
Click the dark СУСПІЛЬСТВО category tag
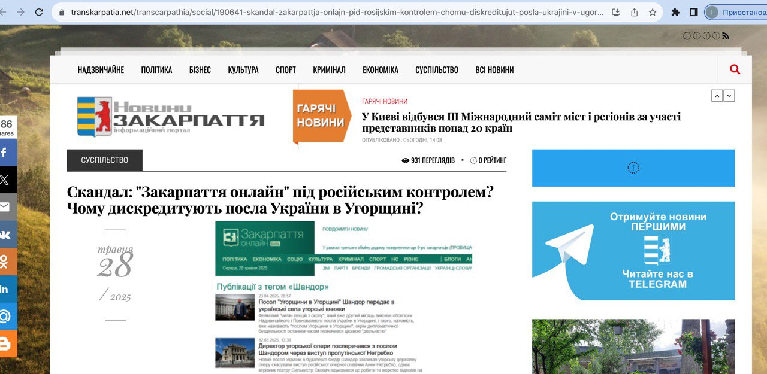pos(105,160)
